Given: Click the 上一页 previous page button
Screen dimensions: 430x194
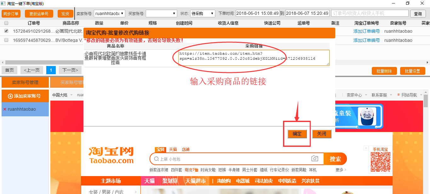Looking at the screenshot, I should 32,70.
